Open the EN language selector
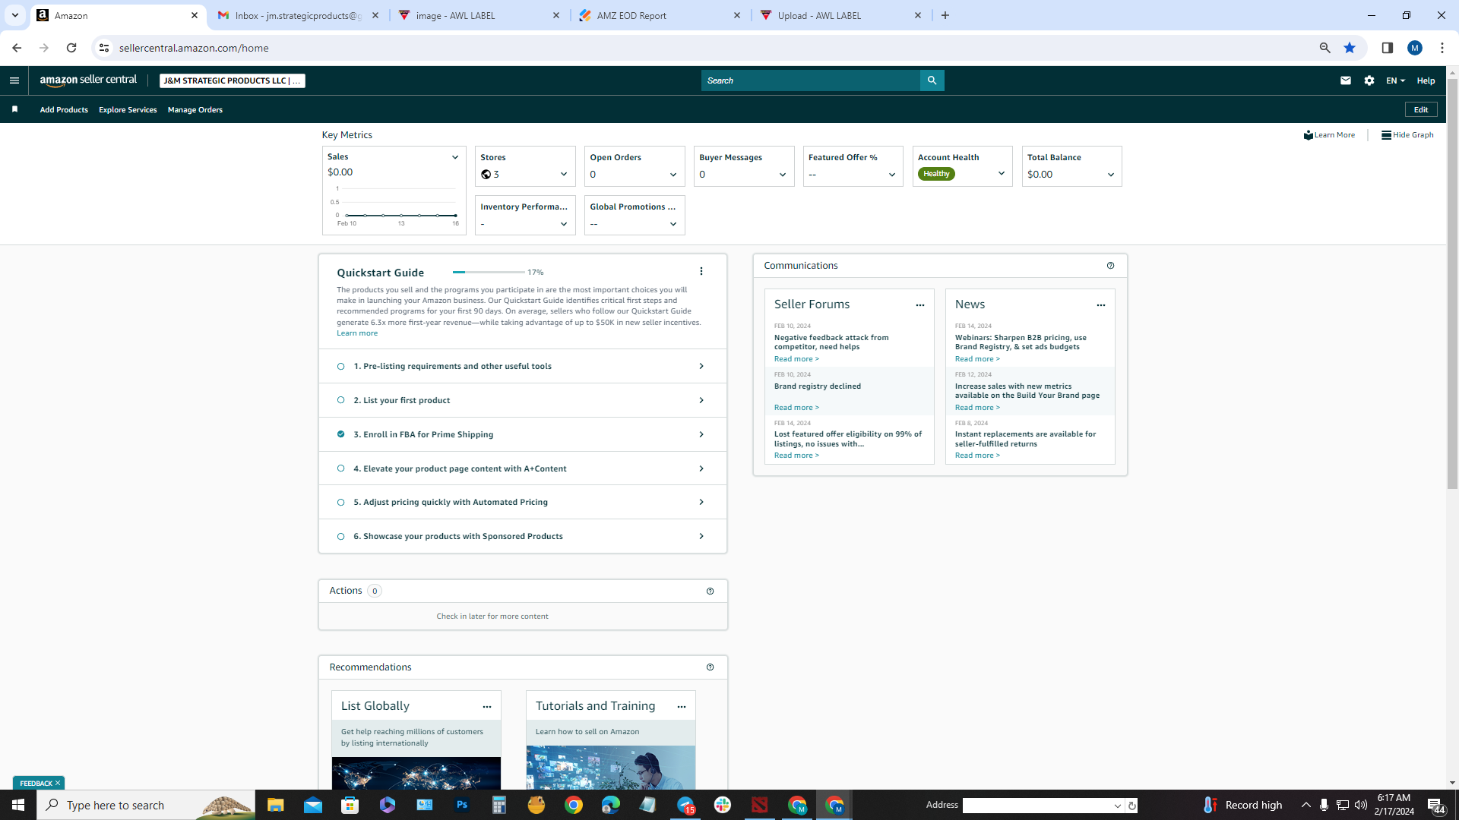The width and height of the screenshot is (1459, 820). tap(1395, 80)
